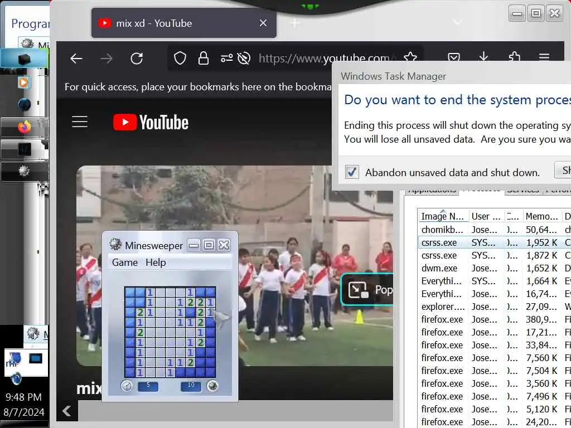571x428 pixels.
Task: Click the Firefox icon in taskbar
Action: point(25,127)
